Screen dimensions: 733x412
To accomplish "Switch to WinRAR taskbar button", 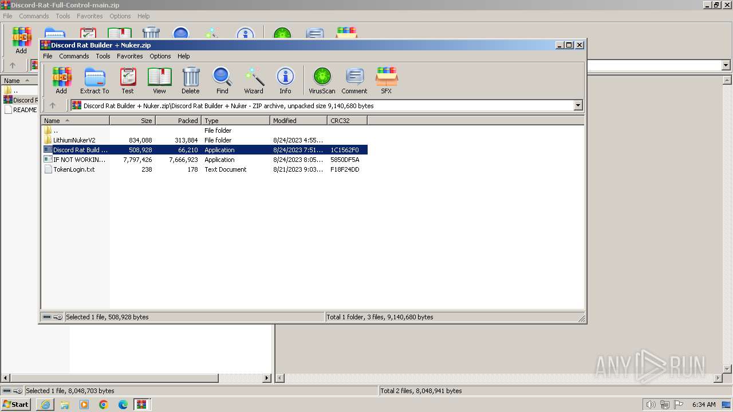I will pyautogui.click(x=142, y=405).
